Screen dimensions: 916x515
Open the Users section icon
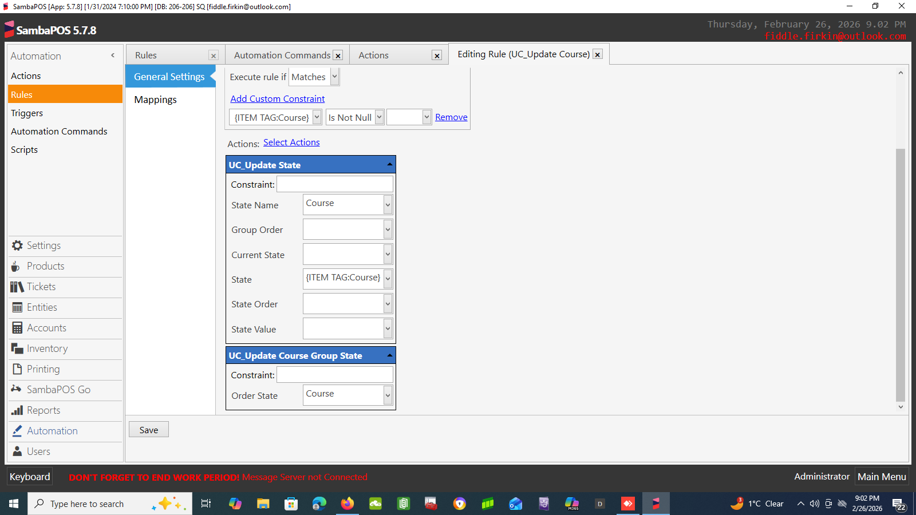click(x=17, y=451)
